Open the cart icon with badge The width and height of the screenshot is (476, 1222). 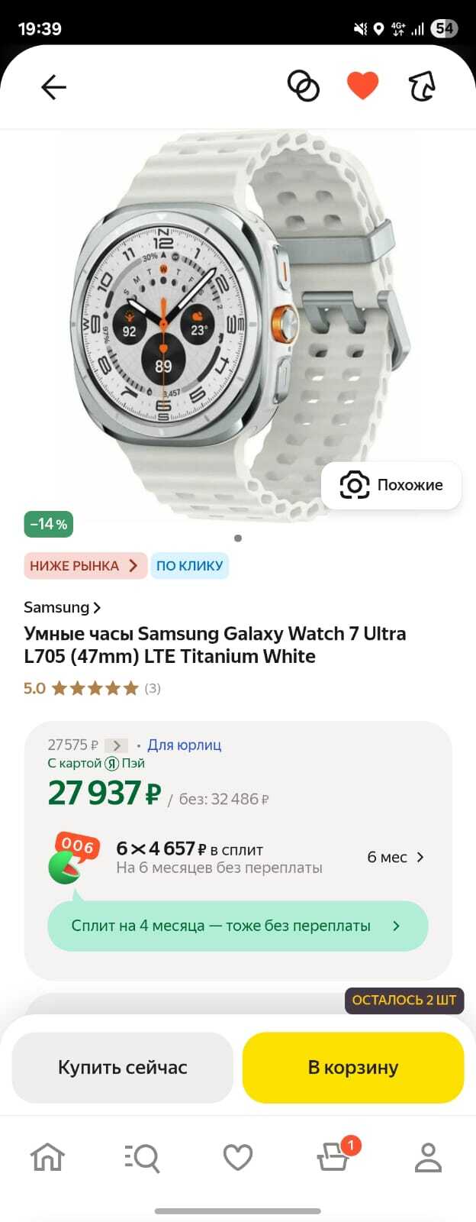333,1156
